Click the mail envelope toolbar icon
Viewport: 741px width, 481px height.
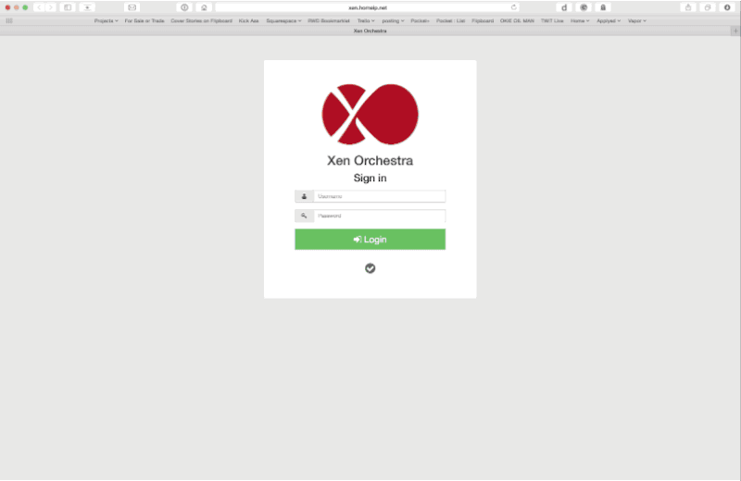132,7
